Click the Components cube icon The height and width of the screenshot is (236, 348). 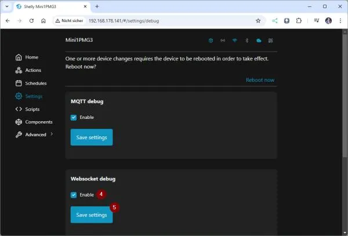19,122
